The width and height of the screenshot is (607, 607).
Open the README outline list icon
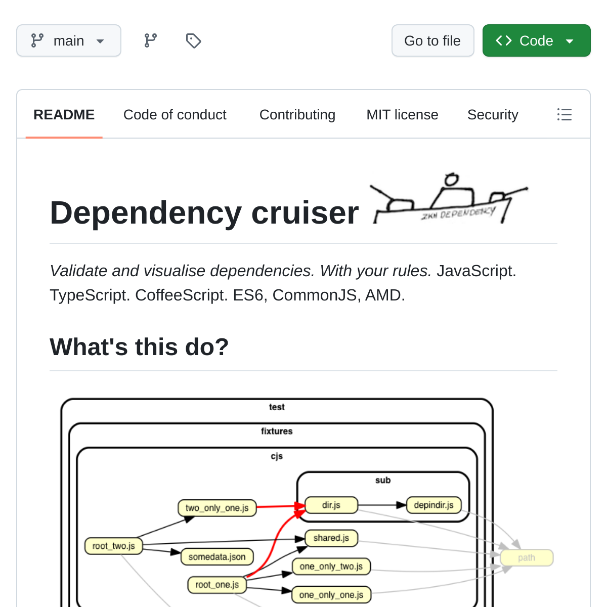565,115
